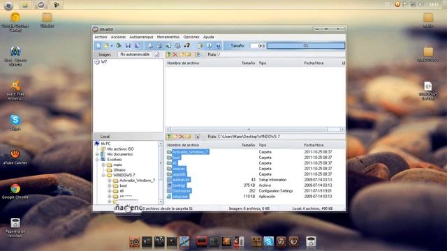447x251 pixels.
Task: Select the W7 image root node
Action: 101,62
